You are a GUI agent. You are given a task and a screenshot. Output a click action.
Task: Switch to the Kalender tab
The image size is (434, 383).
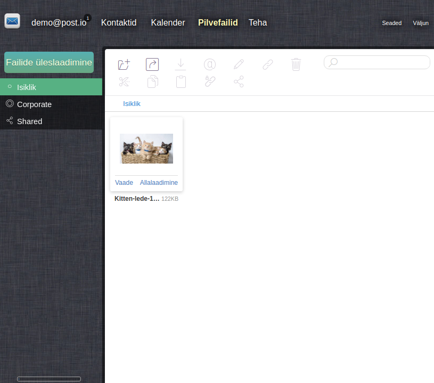(168, 22)
